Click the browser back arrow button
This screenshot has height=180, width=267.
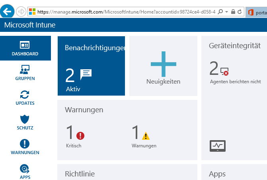pos(7,12)
